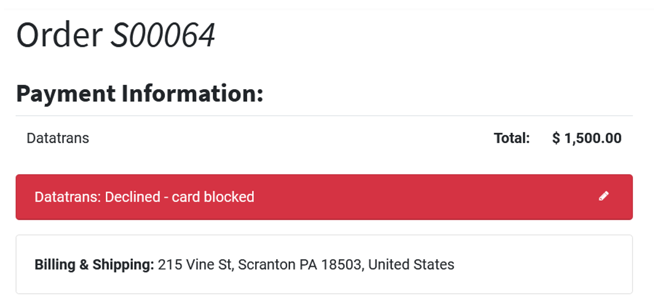
Task: Click "United States" in the address
Action: pos(411,264)
